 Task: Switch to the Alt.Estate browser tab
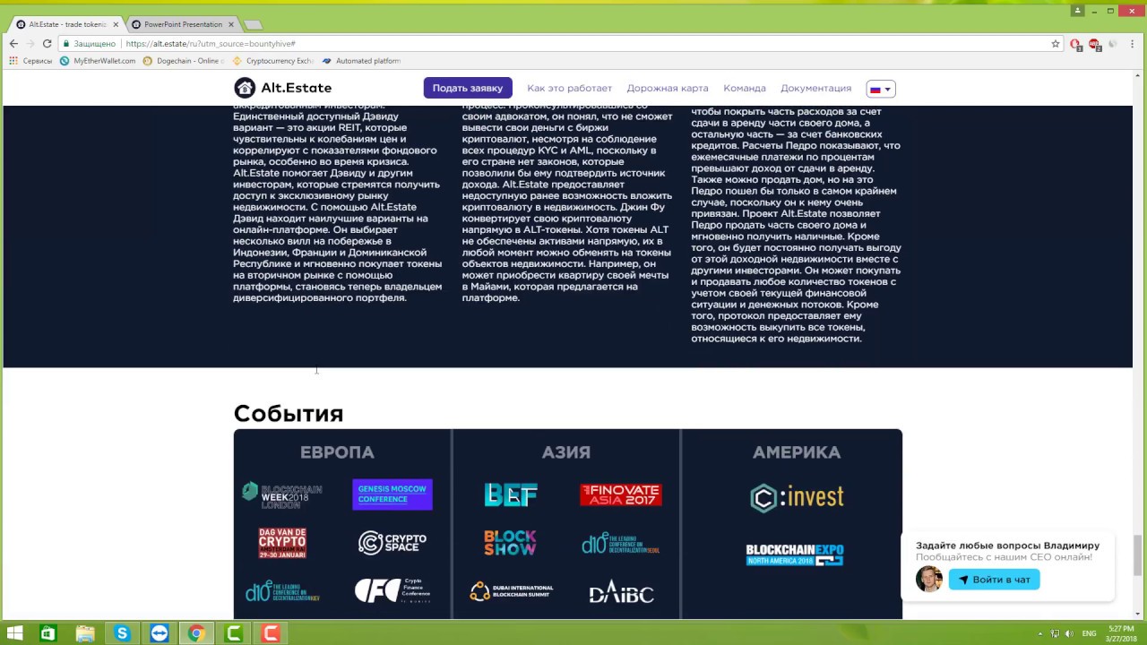coord(67,24)
